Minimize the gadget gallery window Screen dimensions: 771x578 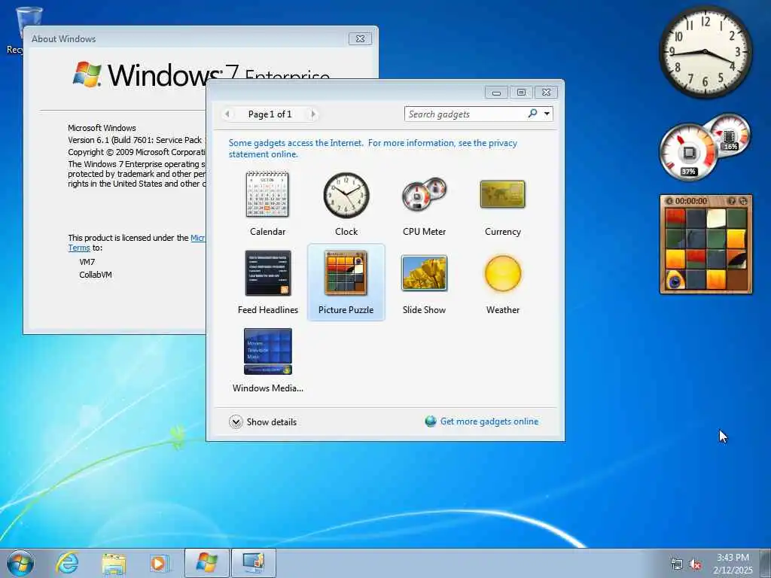pyautogui.click(x=497, y=92)
